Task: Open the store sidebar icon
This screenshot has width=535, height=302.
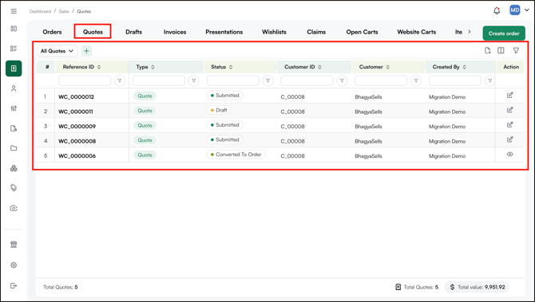Action: click(14, 245)
